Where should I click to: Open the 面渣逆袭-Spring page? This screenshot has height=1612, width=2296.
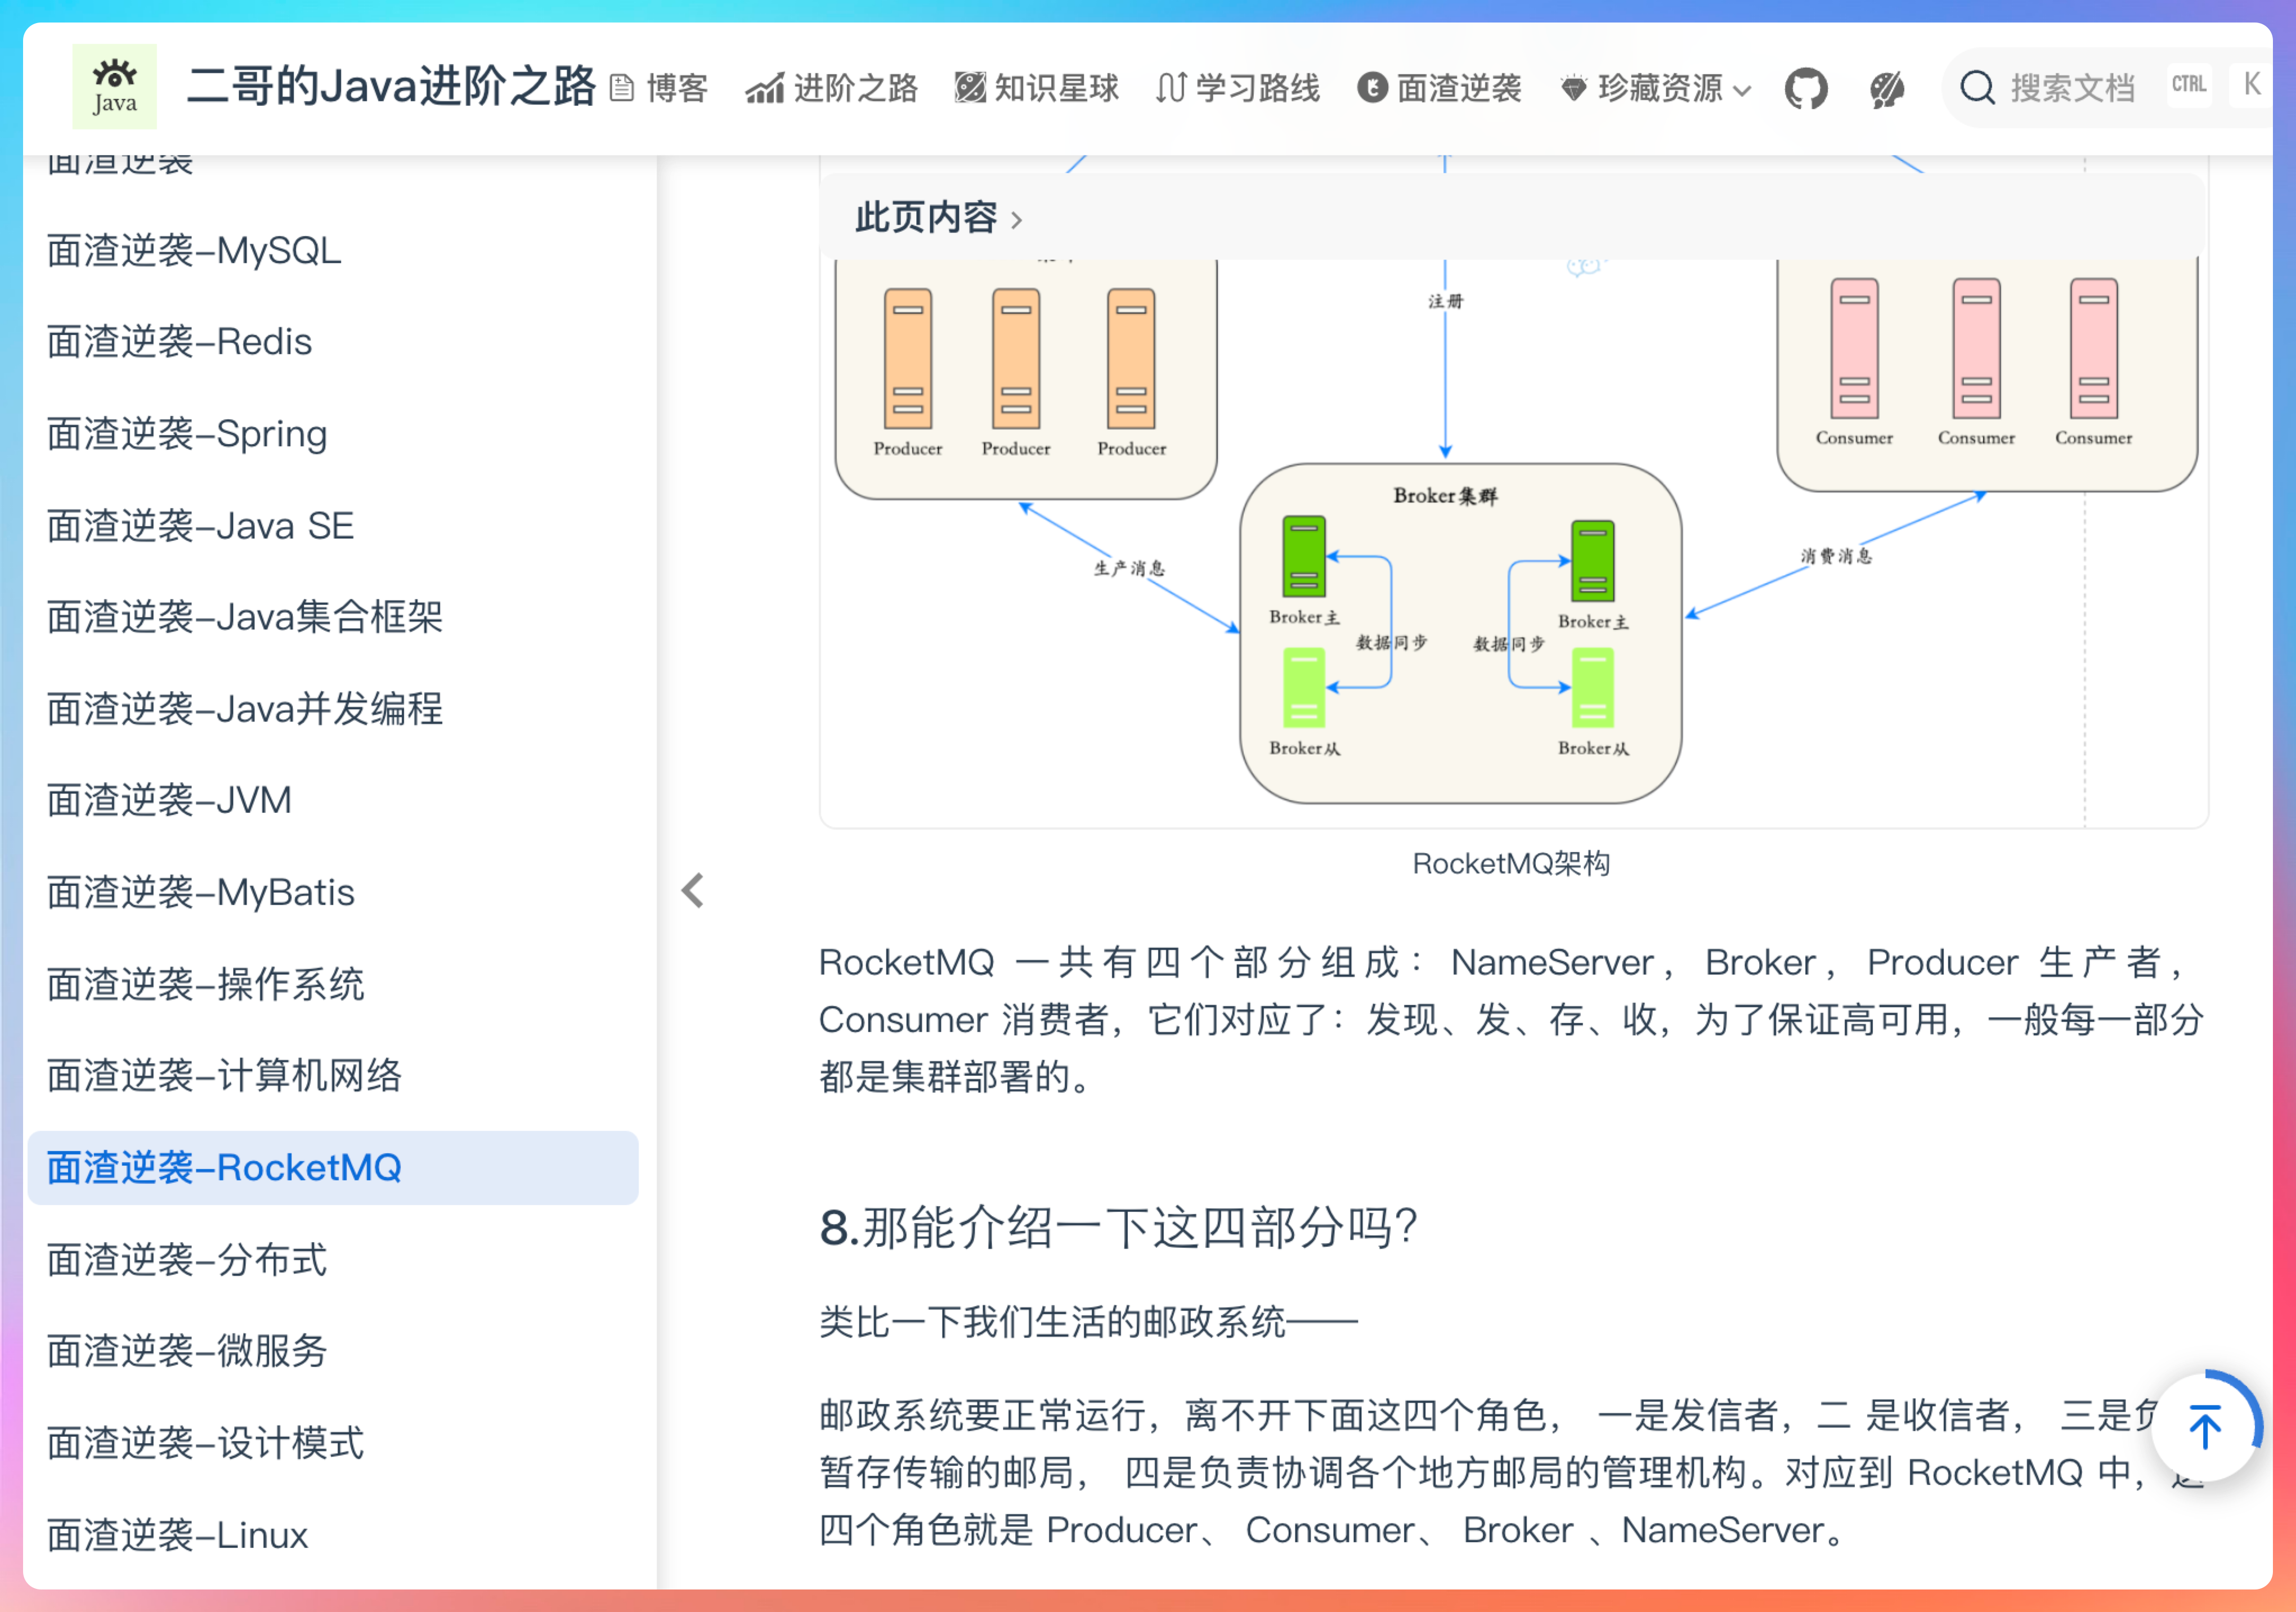click(x=187, y=434)
